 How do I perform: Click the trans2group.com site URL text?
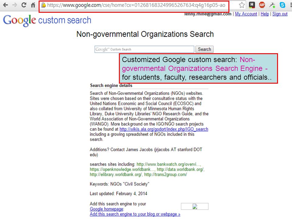(x=165, y=175)
